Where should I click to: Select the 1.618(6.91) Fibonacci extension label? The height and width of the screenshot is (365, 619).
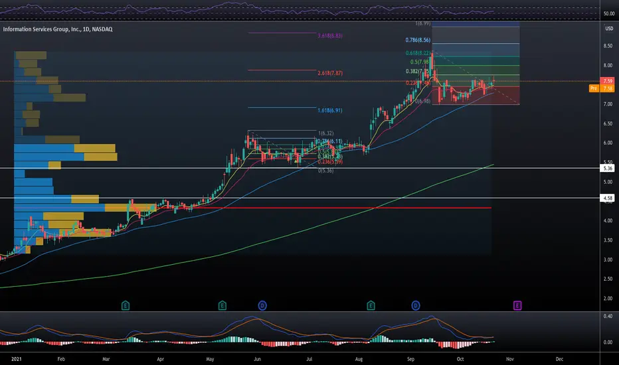coord(330,110)
